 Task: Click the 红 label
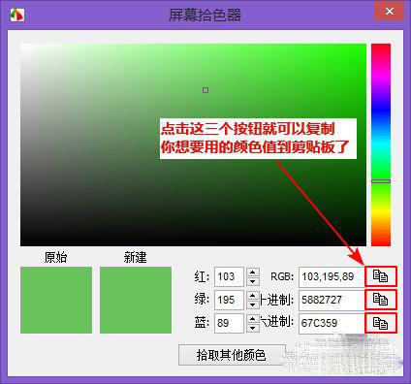coord(203,276)
